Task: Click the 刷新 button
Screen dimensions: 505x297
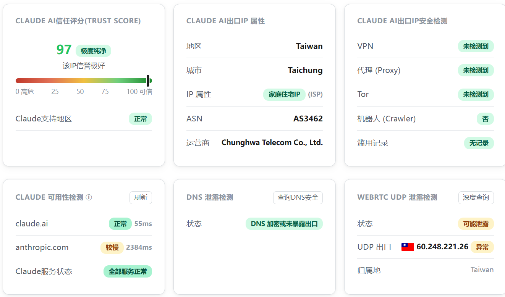Action: pos(141,198)
